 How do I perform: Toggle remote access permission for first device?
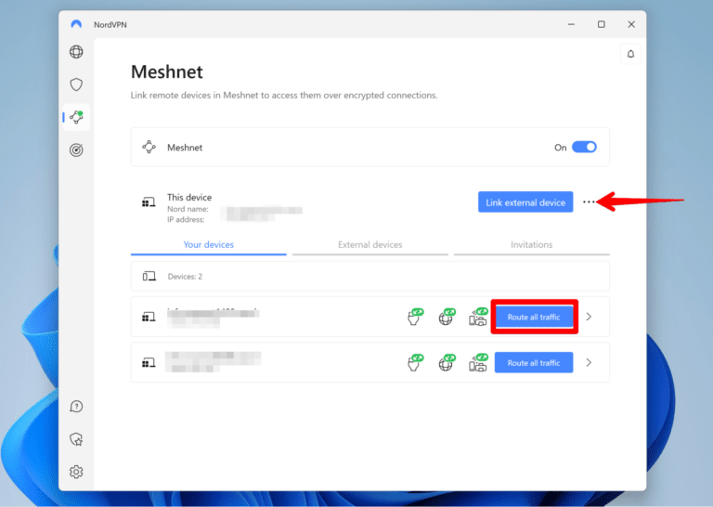[415, 318]
